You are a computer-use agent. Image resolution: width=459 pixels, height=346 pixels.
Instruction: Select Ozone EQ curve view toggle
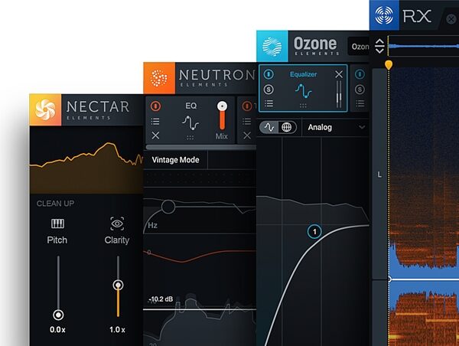[x=269, y=127]
